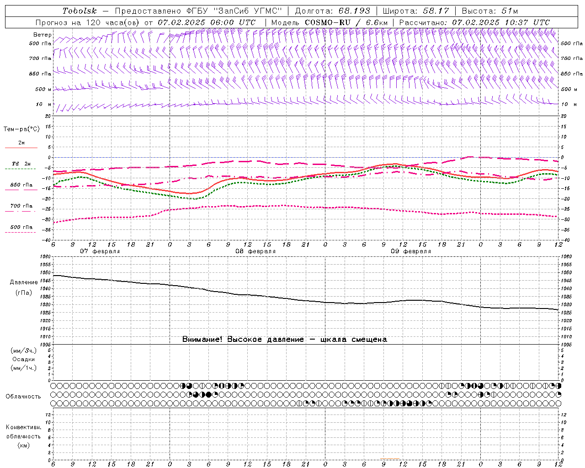
Task: Click the "07 февраля" date label
Action: pos(100,251)
